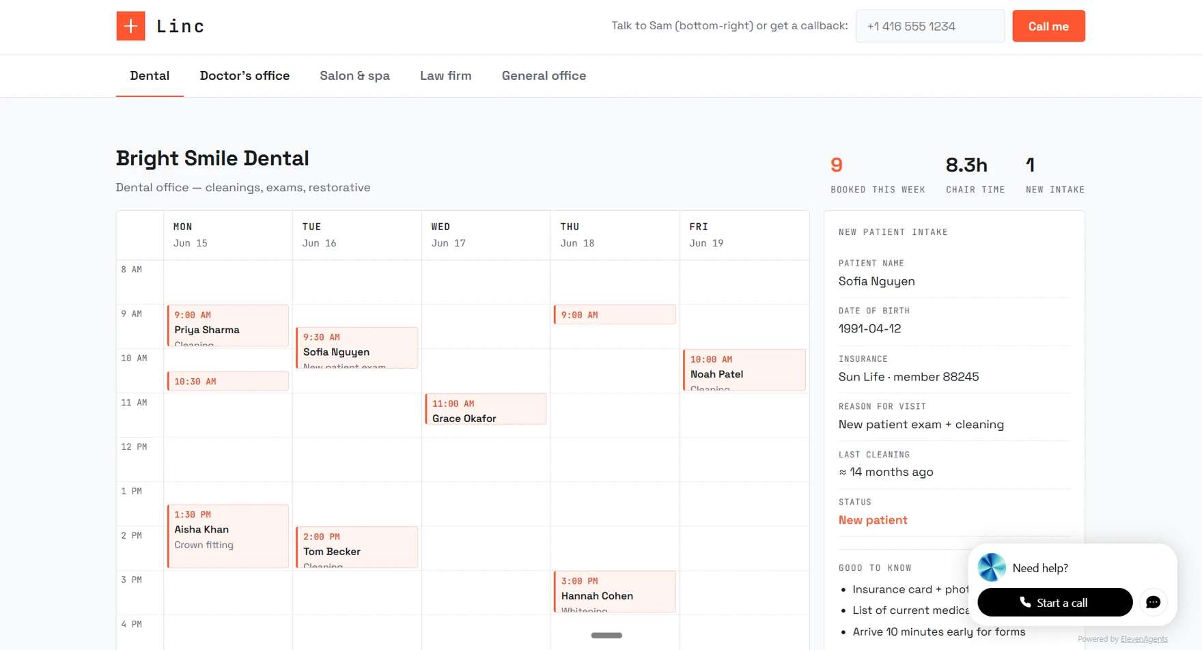The height and width of the screenshot is (650, 1202).
Task: Click the WED Jun 17 column header
Action: (x=486, y=235)
